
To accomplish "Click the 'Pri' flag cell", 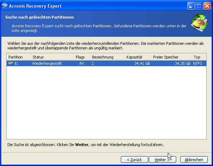I will click(82, 63).
